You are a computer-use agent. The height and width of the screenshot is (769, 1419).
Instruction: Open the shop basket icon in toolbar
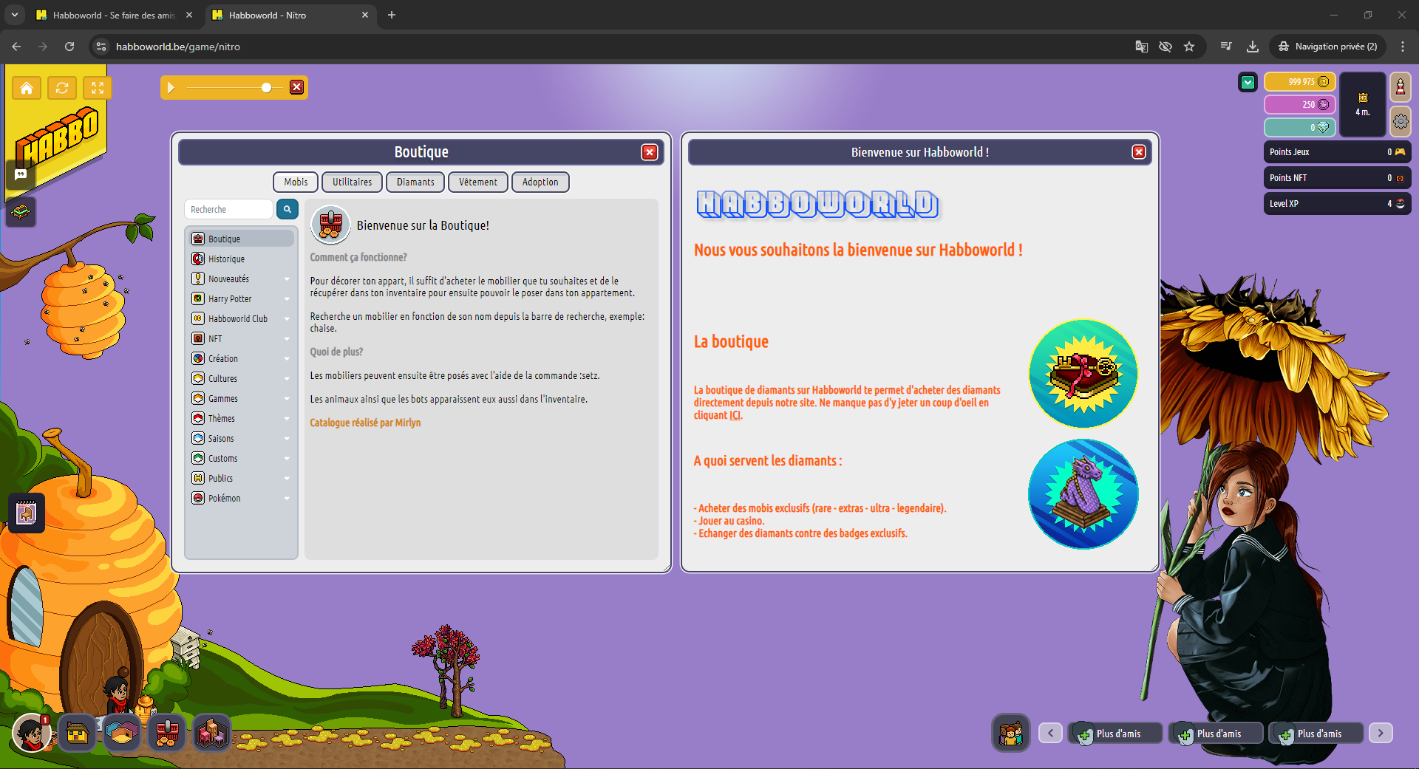click(167, 734)
